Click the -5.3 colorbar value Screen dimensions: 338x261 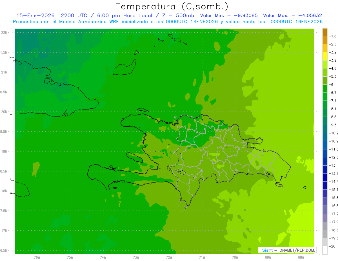[333, 77]
